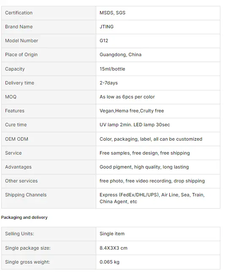225x272 pixels.
Task: Click the MOQ label cell
Action: (49, 97)
